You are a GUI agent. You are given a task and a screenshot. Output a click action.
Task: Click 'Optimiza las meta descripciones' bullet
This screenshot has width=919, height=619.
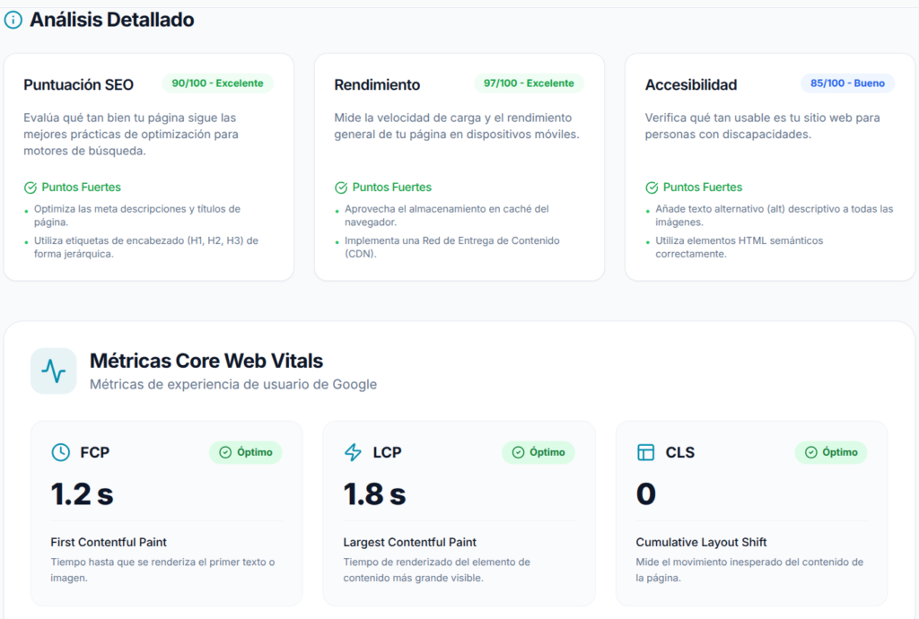click(x=137, y=215)
